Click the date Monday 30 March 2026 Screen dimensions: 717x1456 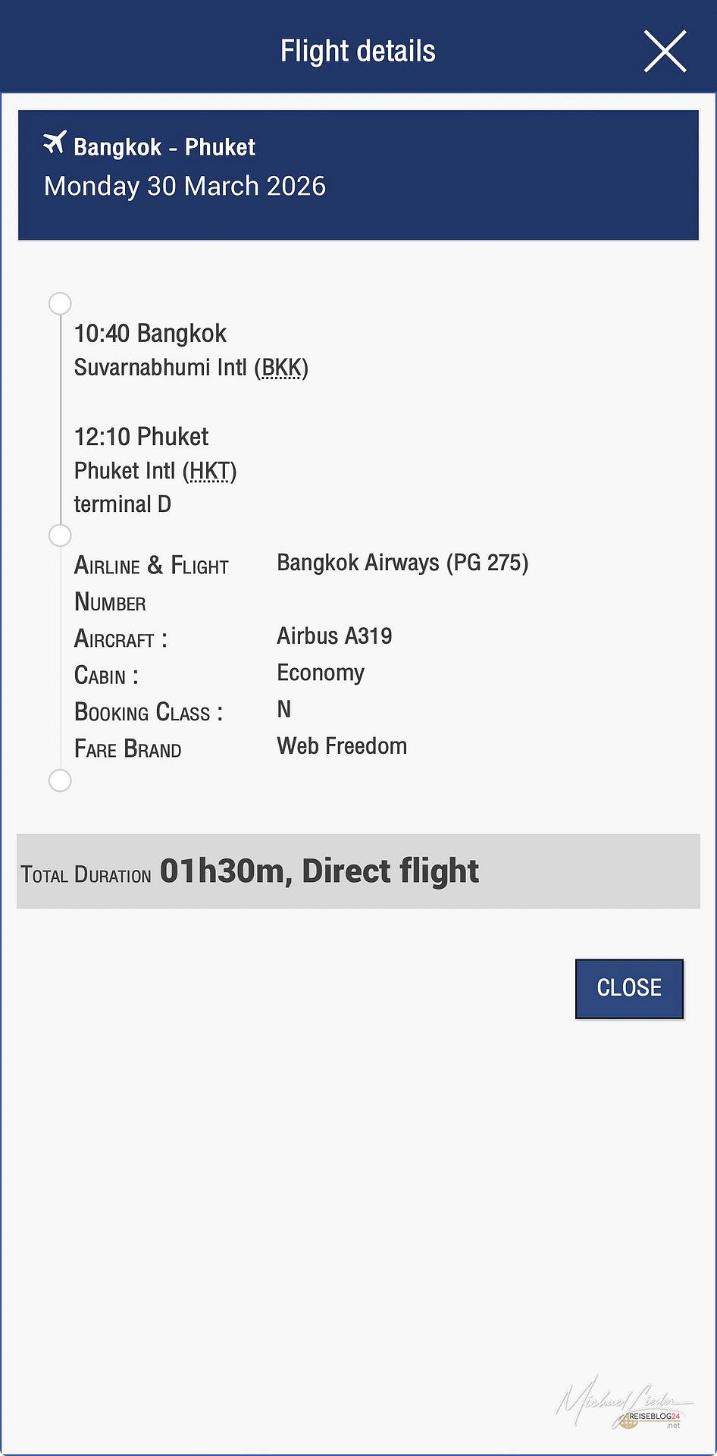coord(185,187)
